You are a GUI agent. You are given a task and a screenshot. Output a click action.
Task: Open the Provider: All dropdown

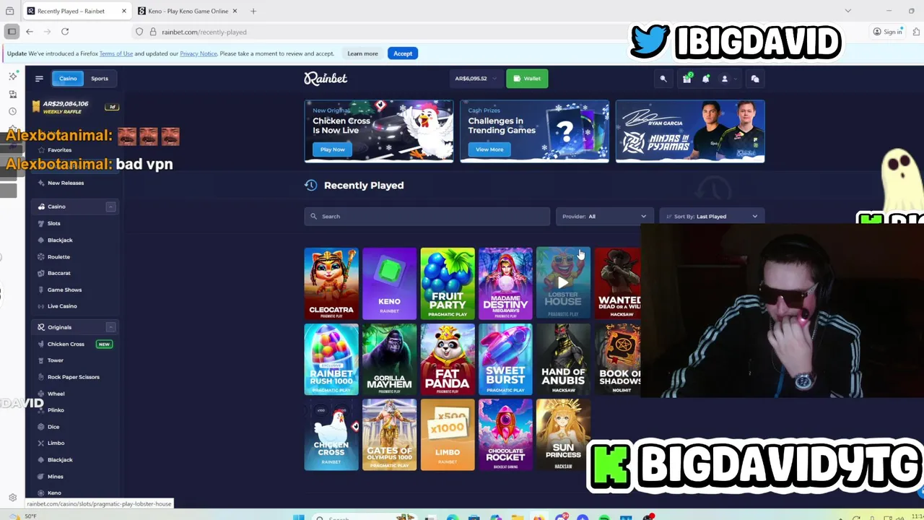[x=604, y=216]
